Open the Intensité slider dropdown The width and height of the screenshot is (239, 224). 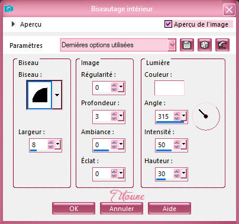pyautogui.click(x=183, y=144)
